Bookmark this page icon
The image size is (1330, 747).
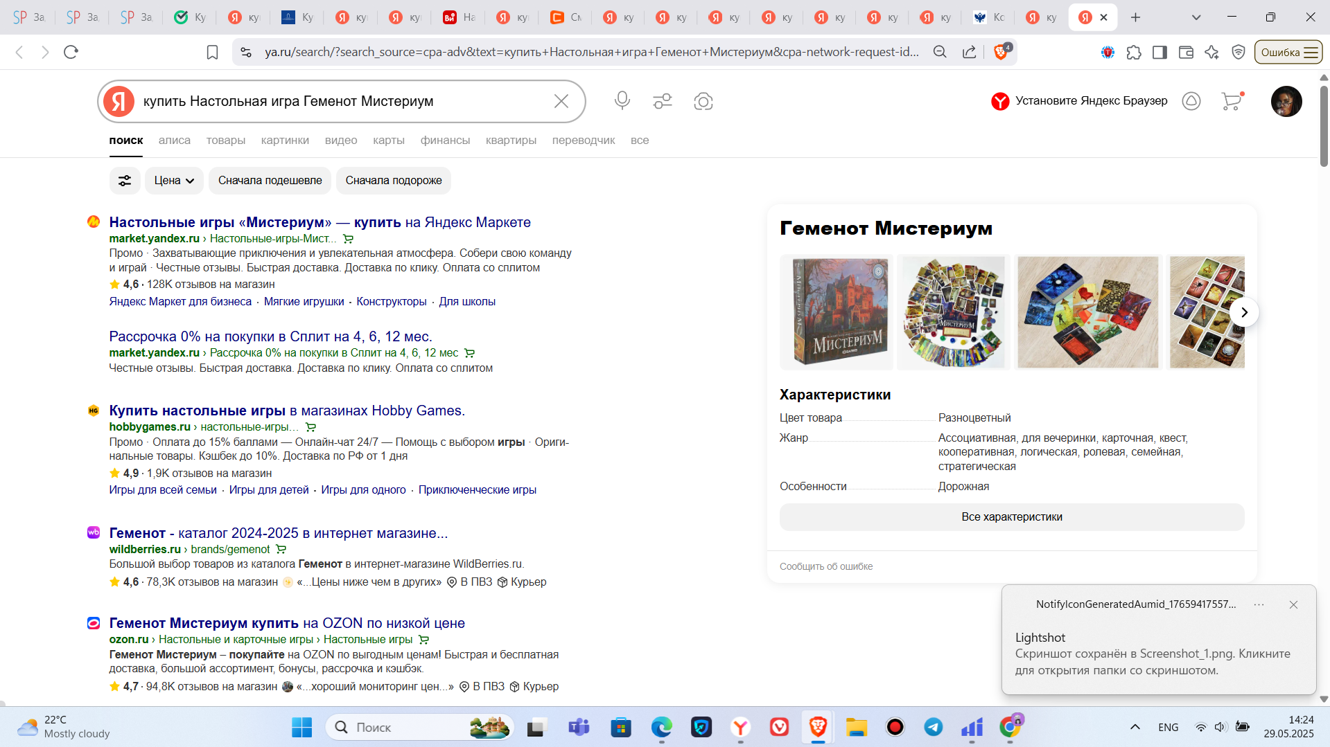213,52
